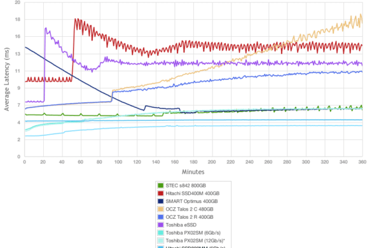The image size is (372, 248).
Task: Click the 300 tick on the Minutes axis
Action: point(306,162)
